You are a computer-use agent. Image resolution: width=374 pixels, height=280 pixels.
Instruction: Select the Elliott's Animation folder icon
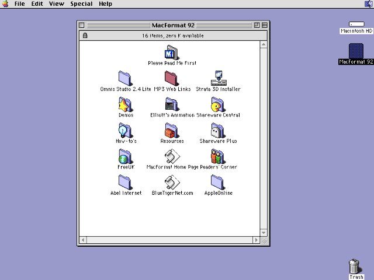pyautogui.click(x=171, y=104)
